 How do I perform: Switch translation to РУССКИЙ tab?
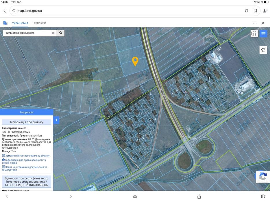point(40,23)
